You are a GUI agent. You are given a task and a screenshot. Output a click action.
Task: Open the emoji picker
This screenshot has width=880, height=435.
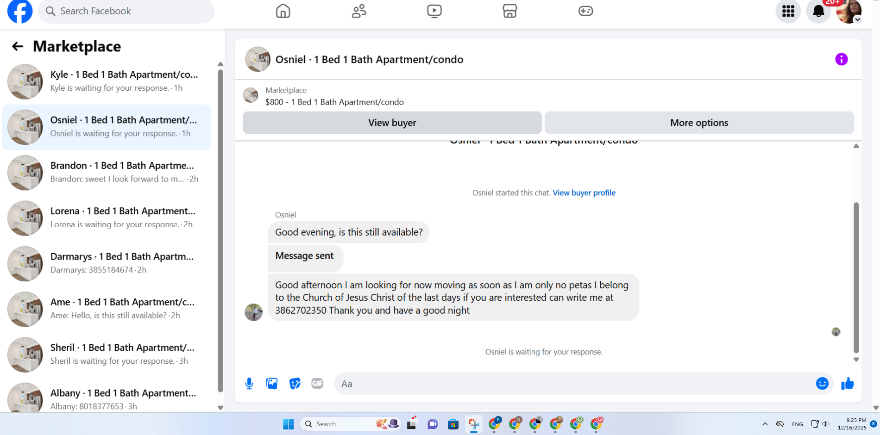tap(822, 384)
